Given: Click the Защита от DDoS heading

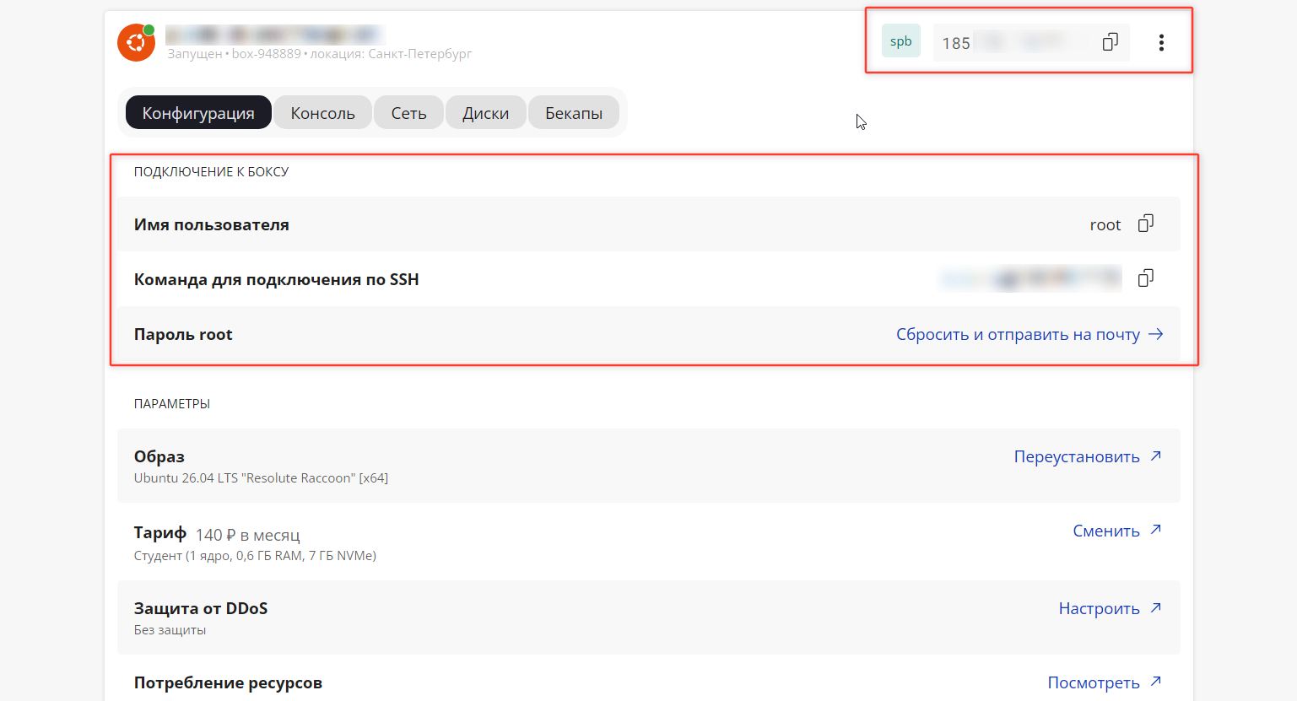Looking at the screenshot, I should (201, 608).
